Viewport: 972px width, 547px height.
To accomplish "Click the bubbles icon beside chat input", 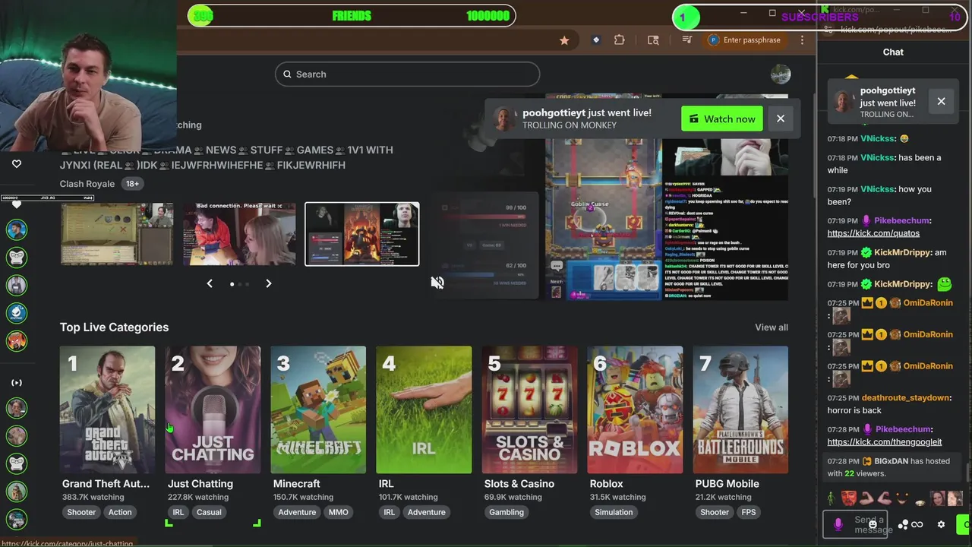I will click(x=904, y=524).
